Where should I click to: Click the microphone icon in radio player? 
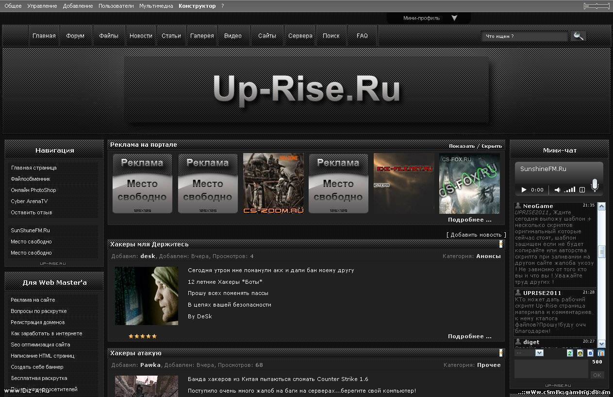point(595,185)
